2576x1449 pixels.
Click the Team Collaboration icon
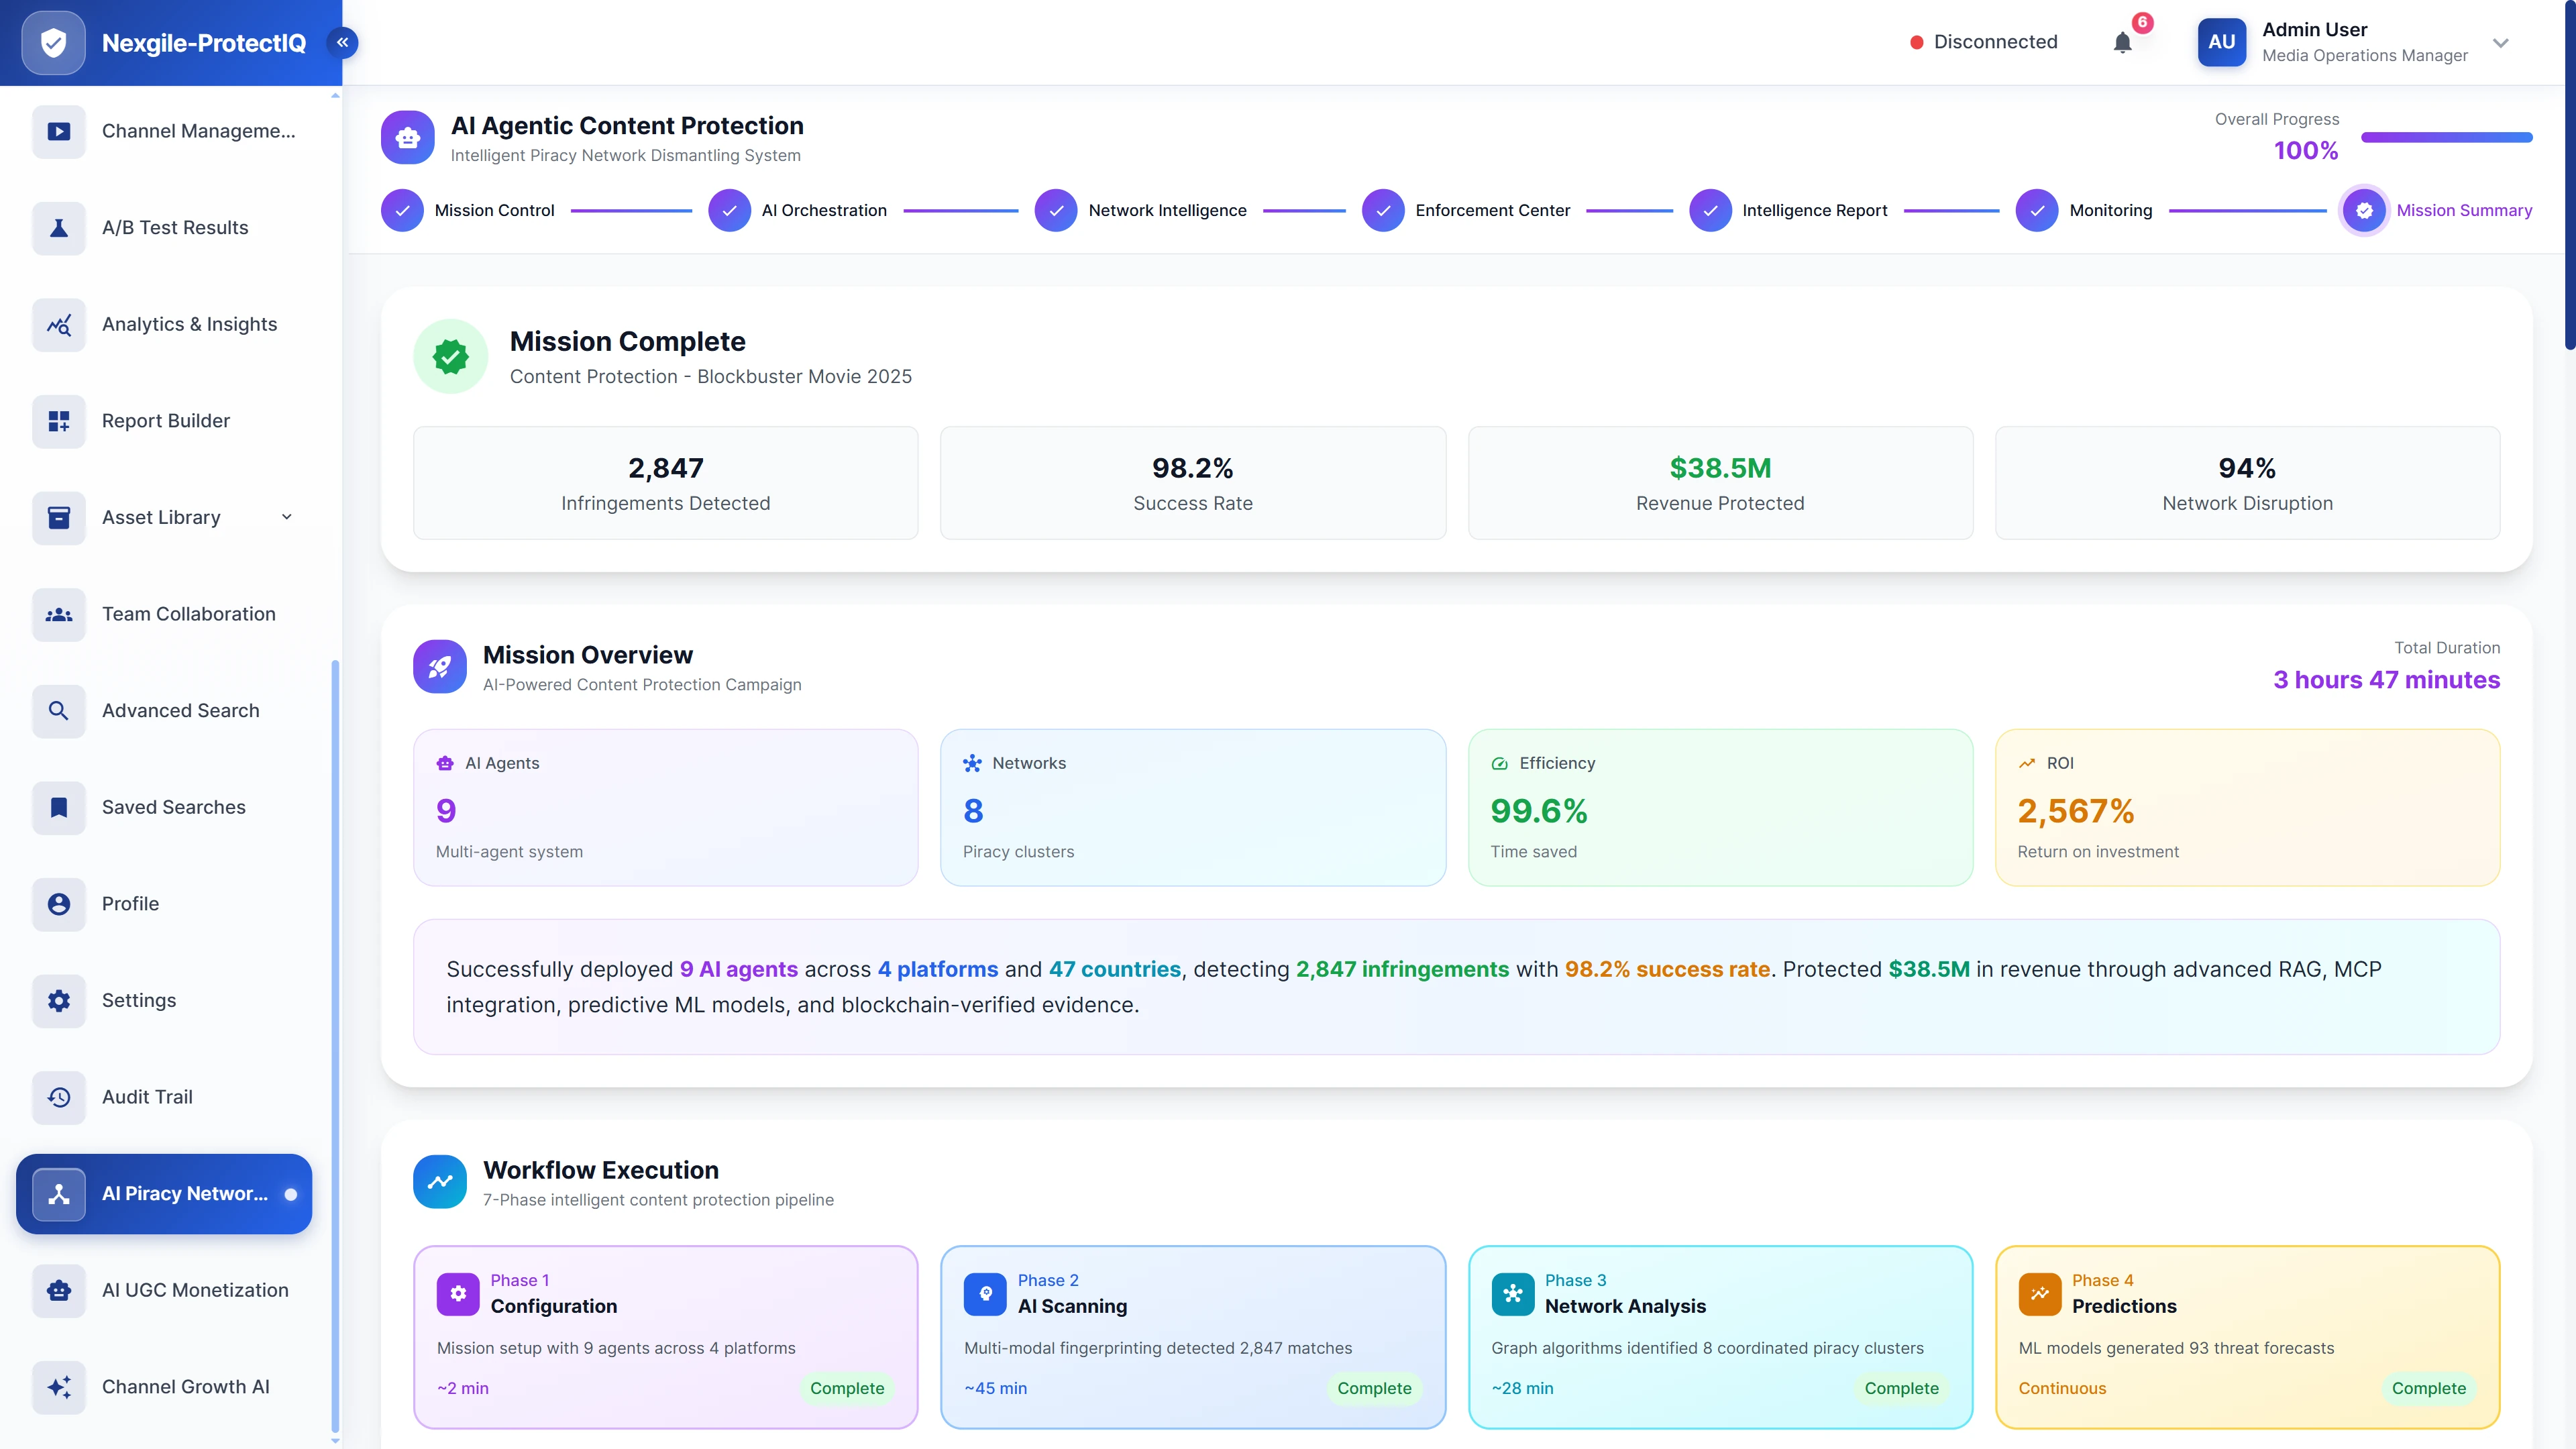tap(58, 614)
